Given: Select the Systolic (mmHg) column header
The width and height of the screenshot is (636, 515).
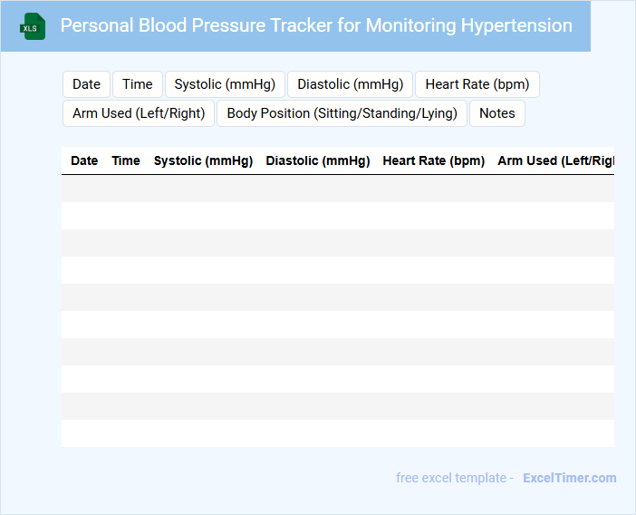Looking at the screenshot, I should coord(203,160).
